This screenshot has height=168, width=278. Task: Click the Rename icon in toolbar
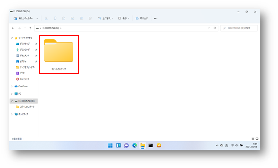(x=73, y=18)
